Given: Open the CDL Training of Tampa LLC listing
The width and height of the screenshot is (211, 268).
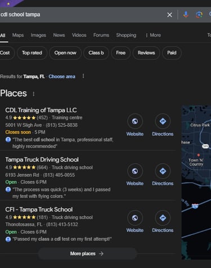Looking at the screenshot, I should point(41,110).
